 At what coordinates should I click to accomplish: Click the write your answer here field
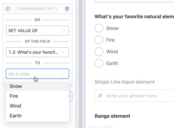(134, 96)
